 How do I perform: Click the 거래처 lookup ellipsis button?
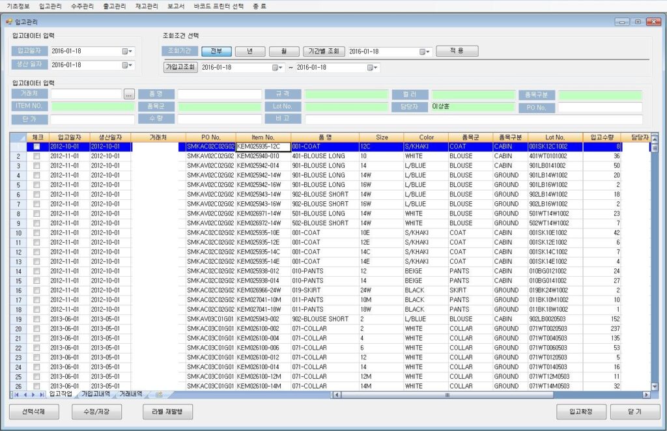tap(129, 94)
